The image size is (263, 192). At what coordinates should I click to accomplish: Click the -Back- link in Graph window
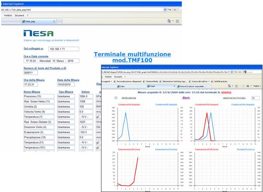pos(186,98)
